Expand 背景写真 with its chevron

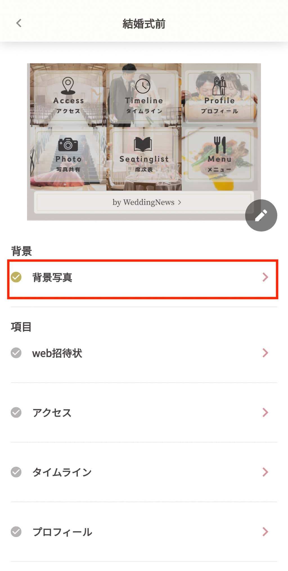click(x=265, y=277)
